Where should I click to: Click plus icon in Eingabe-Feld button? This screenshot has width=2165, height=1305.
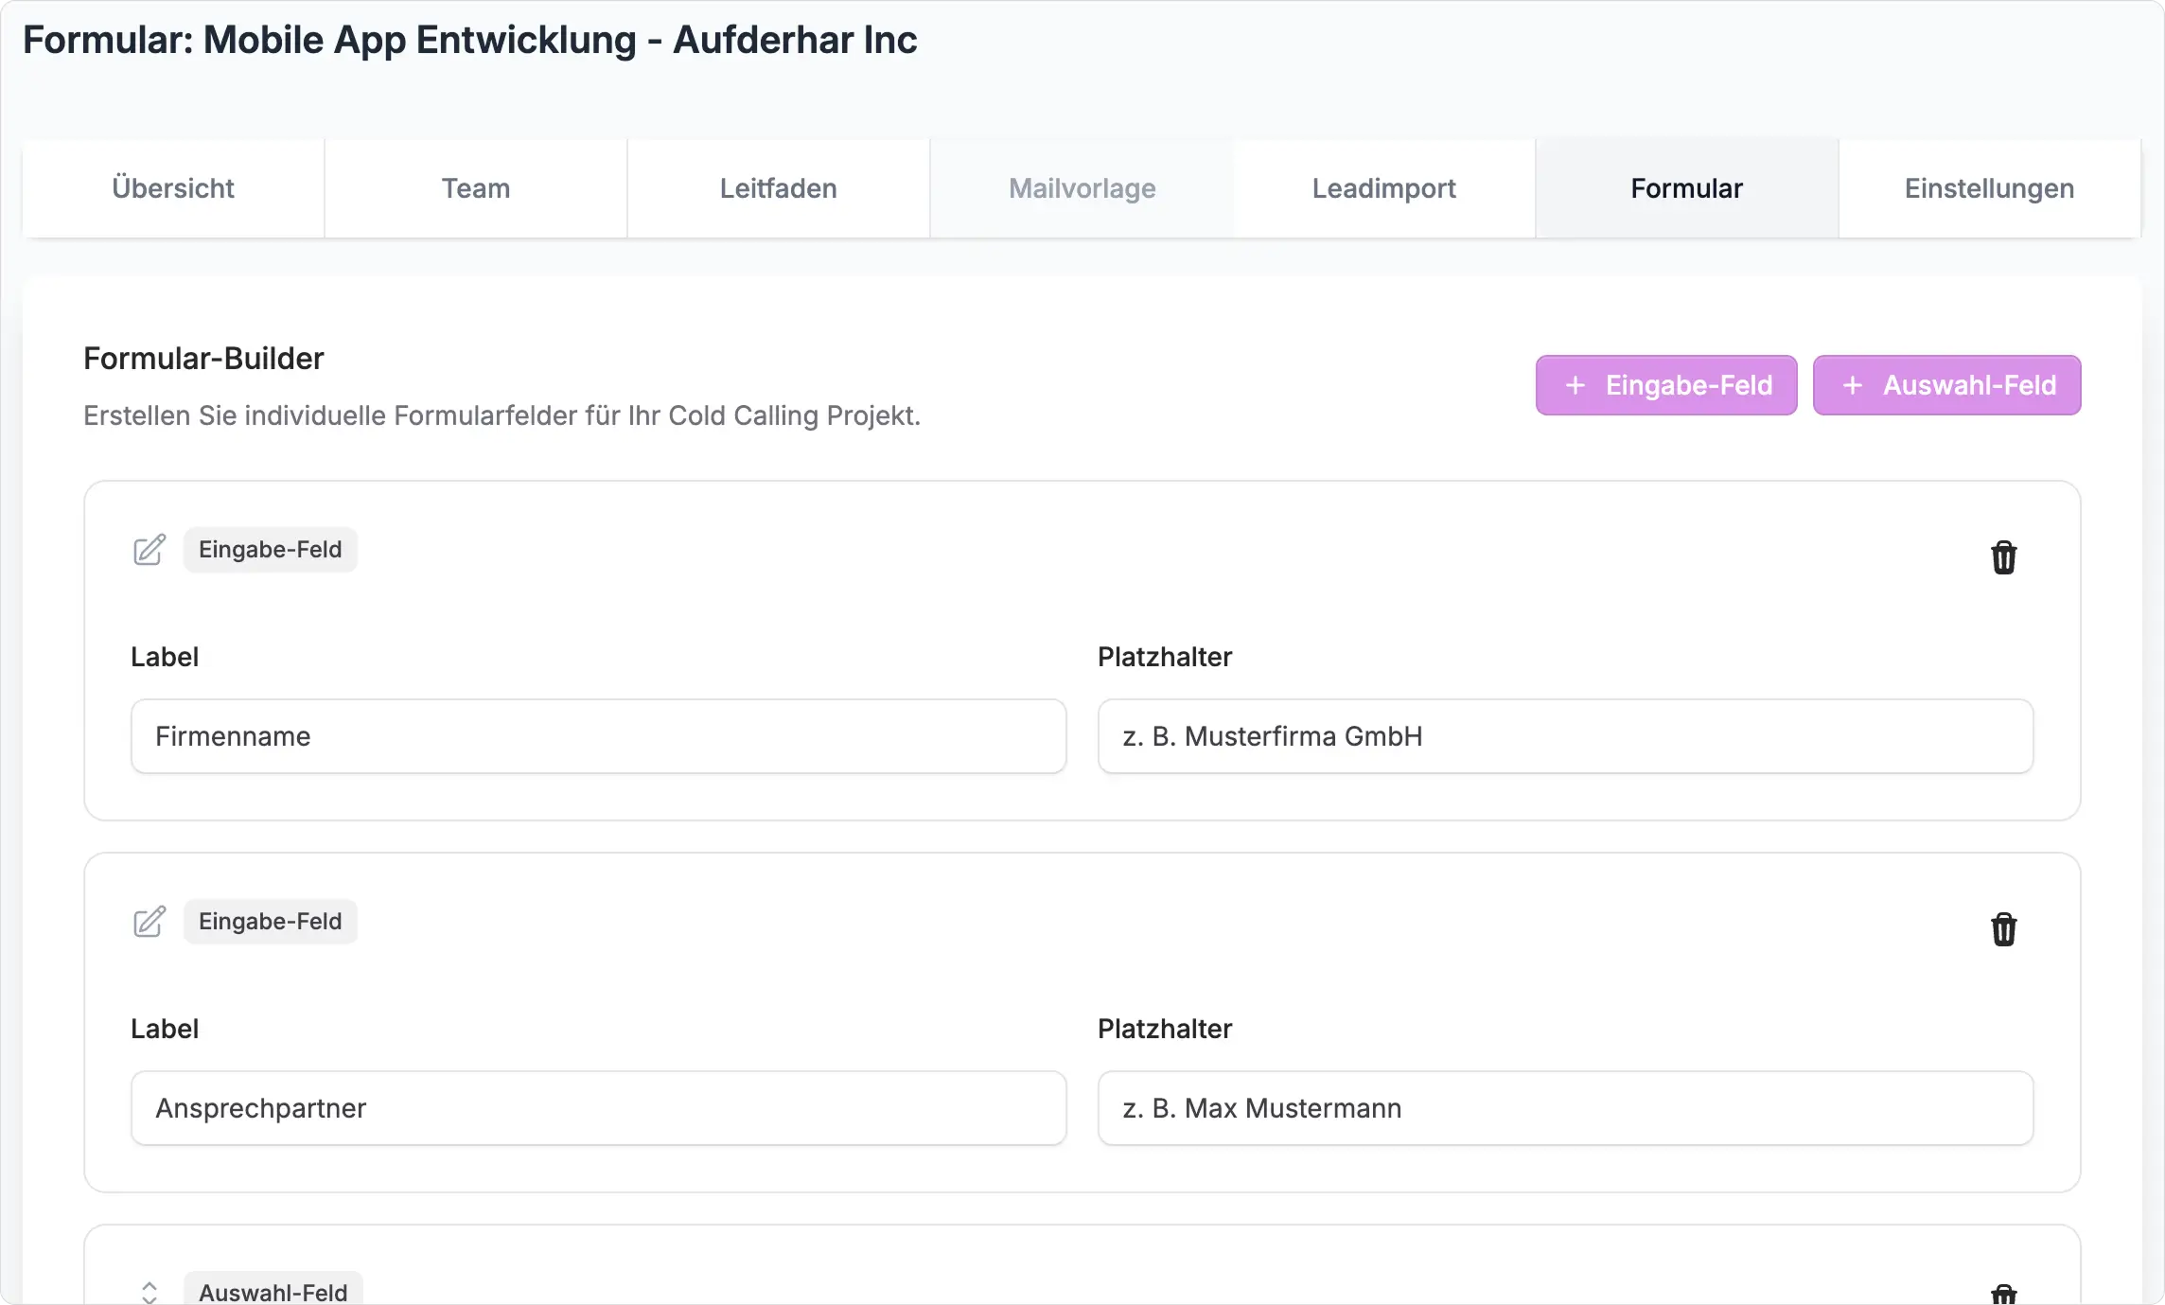tap(1575, 385)
